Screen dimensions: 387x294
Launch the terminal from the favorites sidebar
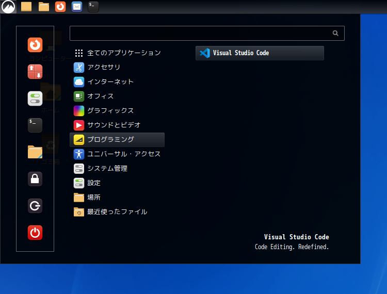click(x=35, y=125)
